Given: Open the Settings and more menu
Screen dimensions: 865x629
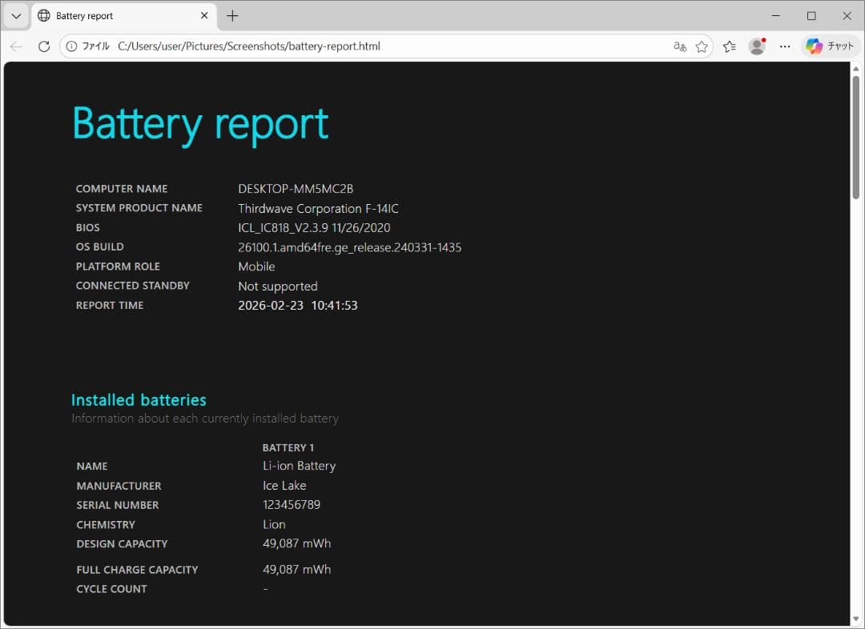Looking at the screenshot, I should tap(785, 46).
